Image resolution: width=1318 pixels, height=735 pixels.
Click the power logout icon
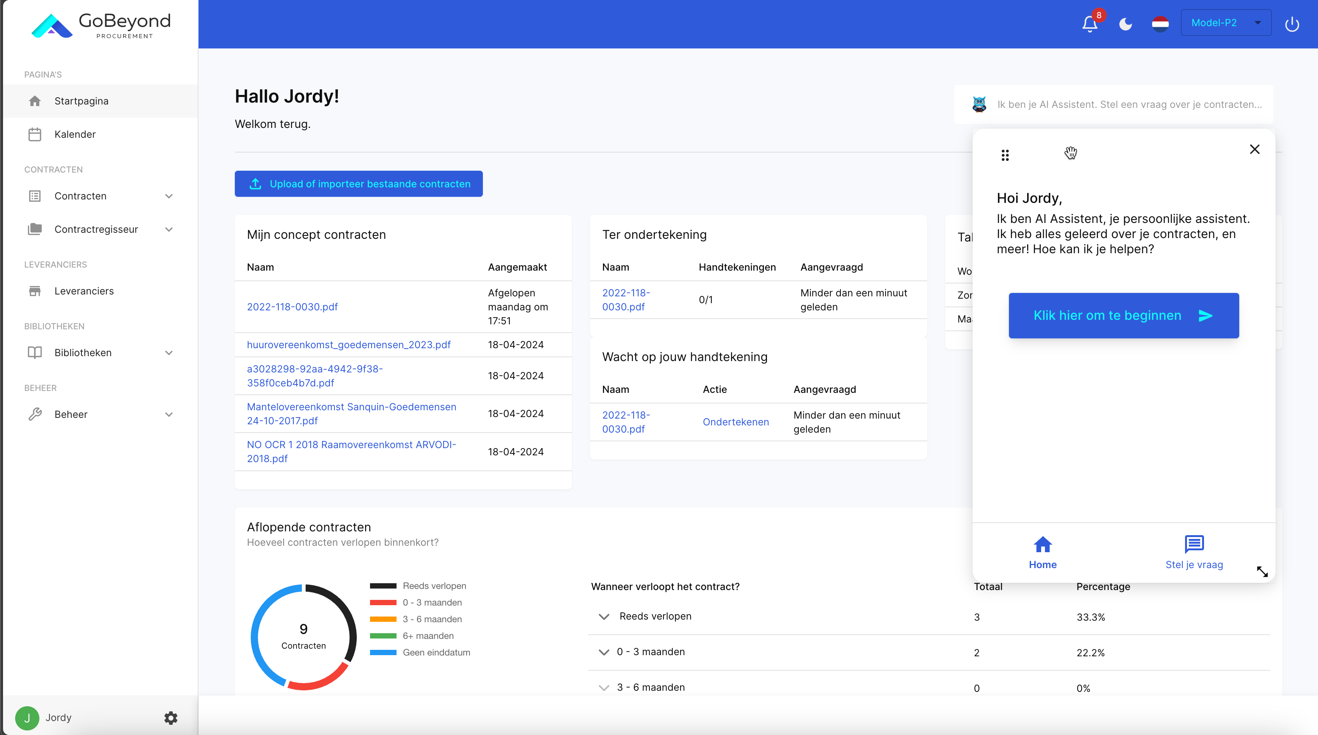1291,23
